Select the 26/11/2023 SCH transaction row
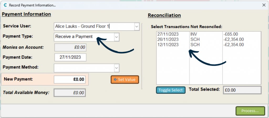This screenshot has width=269, height=118. 209,40
